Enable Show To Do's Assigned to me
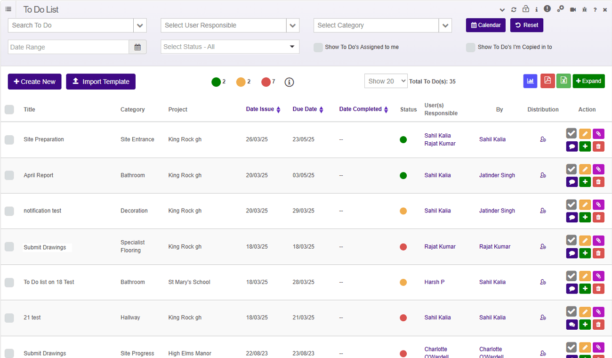This screenshot has width=612, height=358. [318, 47]
